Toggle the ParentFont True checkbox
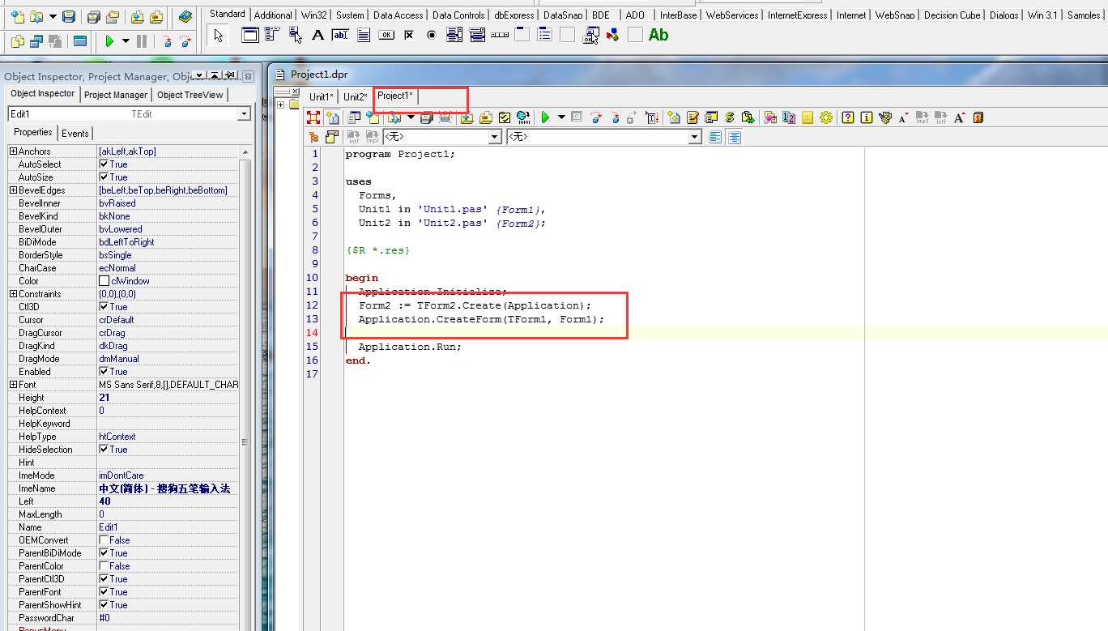The width and height of the screenshot is (1108, 631). coord(104,592)
